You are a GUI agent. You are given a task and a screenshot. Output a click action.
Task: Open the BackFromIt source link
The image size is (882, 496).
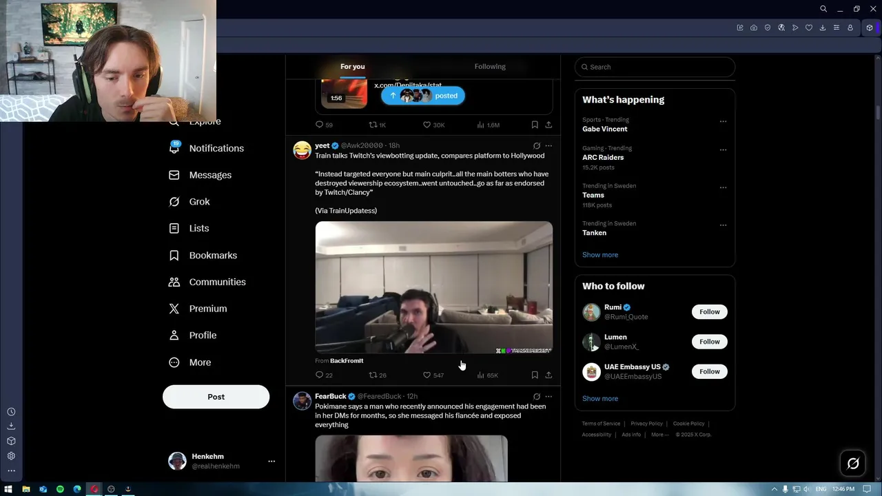click(x=347, y=361)
